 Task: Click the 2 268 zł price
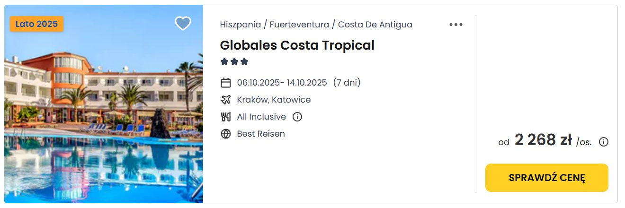543,140
